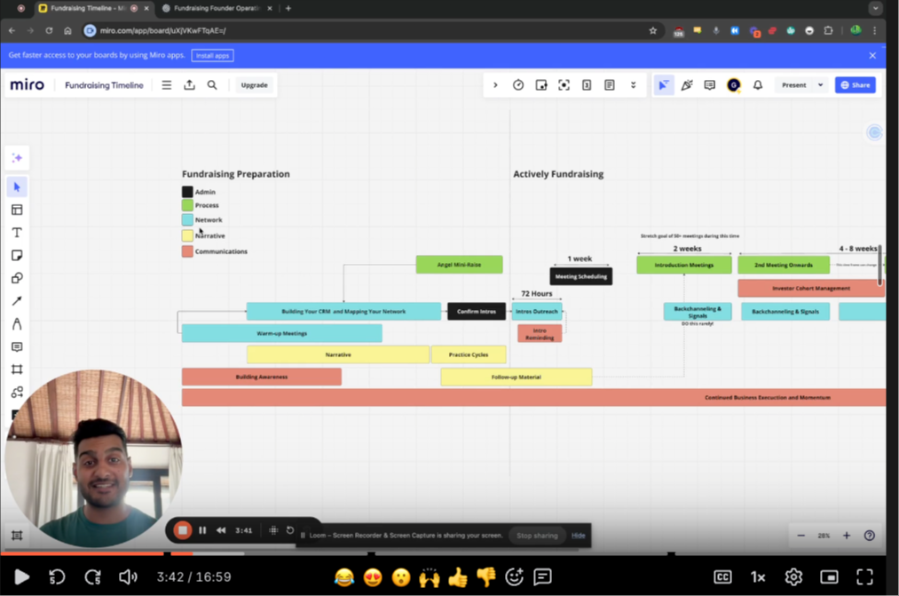Viewport: 899px width, 596px height.
Task: Select the Pen drawing tool
Action: [x=17, y=324]
